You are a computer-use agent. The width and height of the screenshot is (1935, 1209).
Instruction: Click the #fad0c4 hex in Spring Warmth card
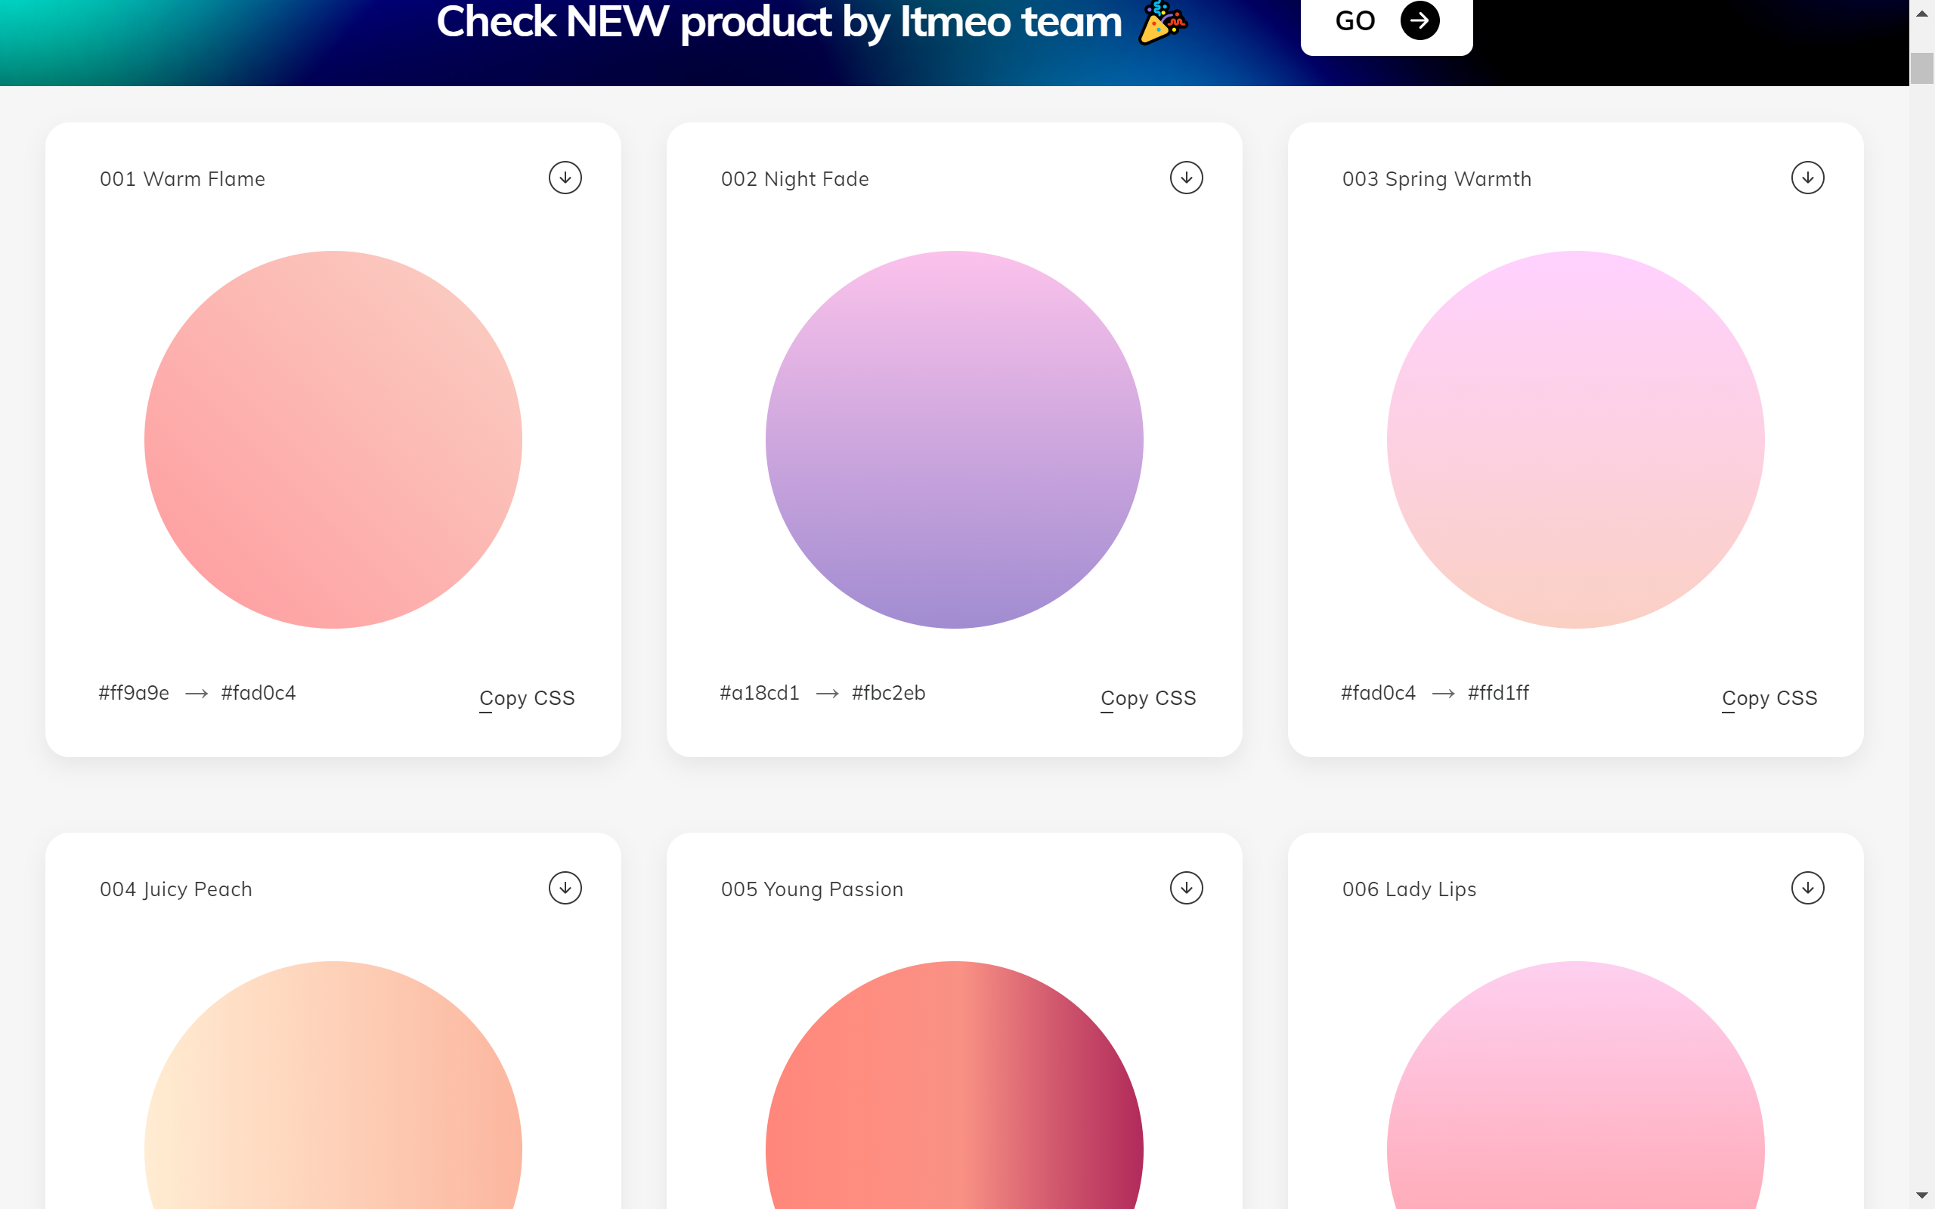[1379, 692]
